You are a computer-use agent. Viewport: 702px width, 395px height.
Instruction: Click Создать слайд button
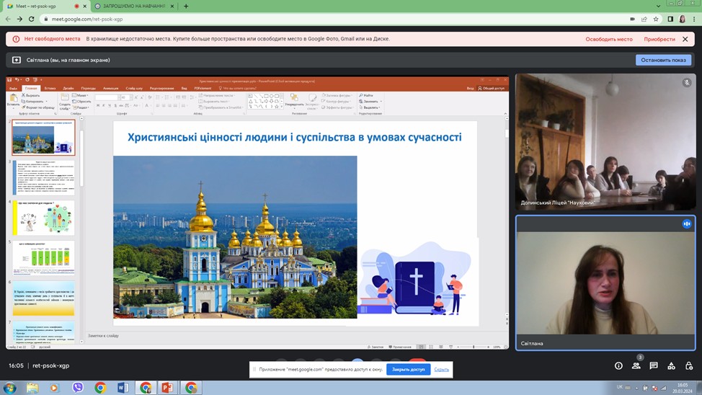(64, 102)
